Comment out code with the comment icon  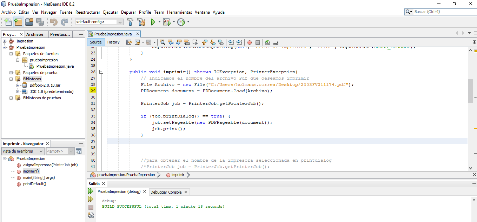[267, 42]
